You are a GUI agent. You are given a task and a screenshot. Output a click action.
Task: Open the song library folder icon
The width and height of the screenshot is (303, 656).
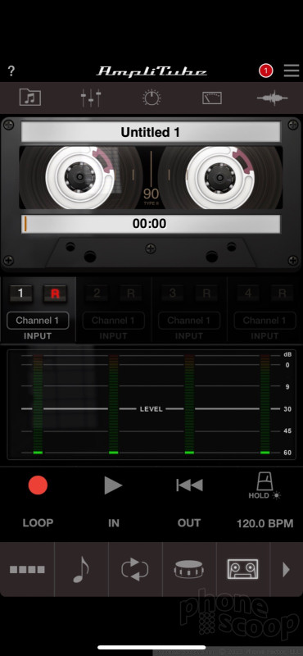[x=30, y=98]
